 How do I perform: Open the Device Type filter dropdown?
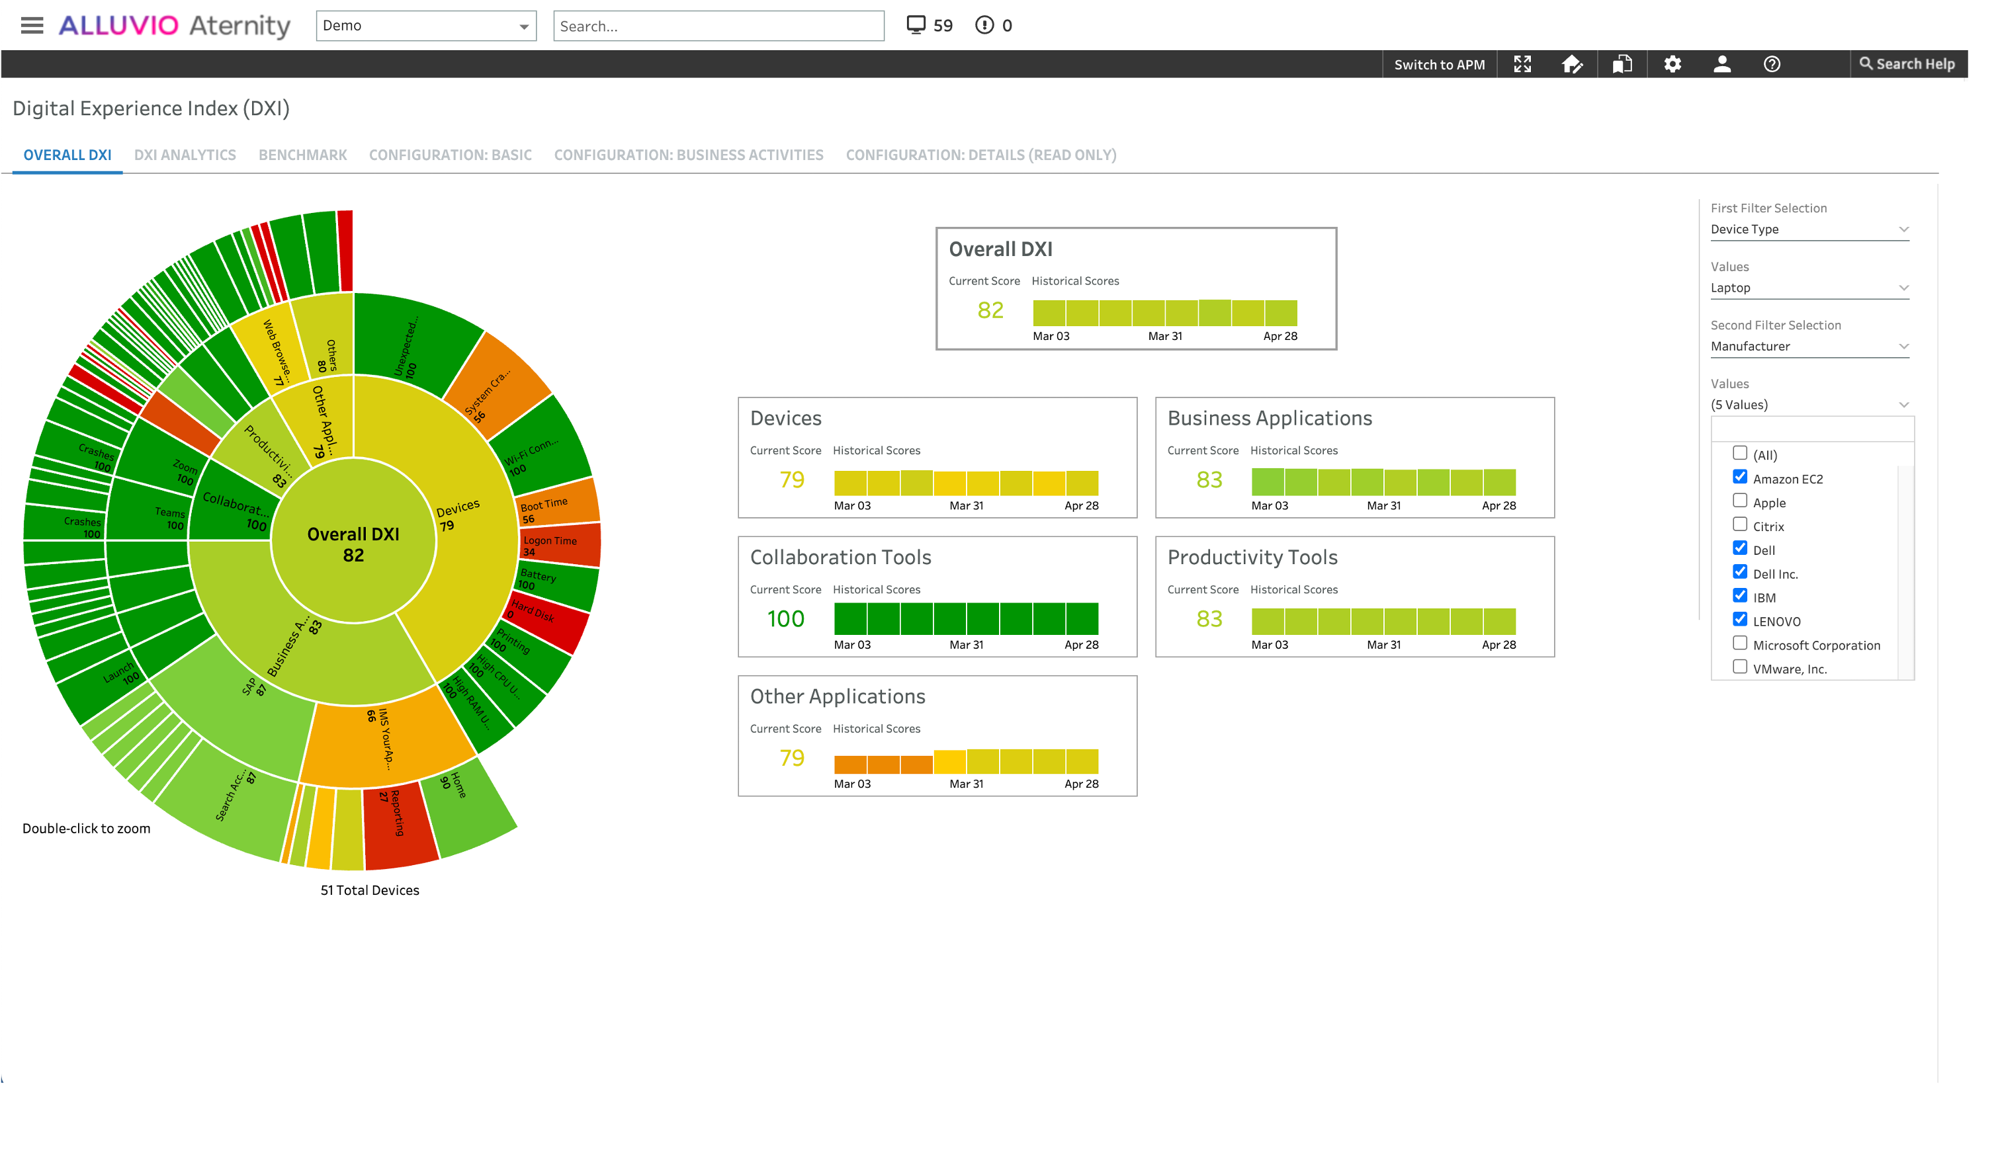pos(1809,229)
